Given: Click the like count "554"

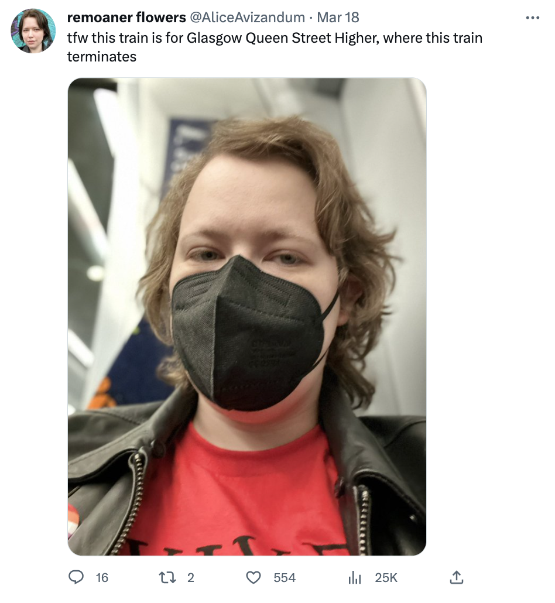Looking at the screenshot, I should tap(285, 578).
